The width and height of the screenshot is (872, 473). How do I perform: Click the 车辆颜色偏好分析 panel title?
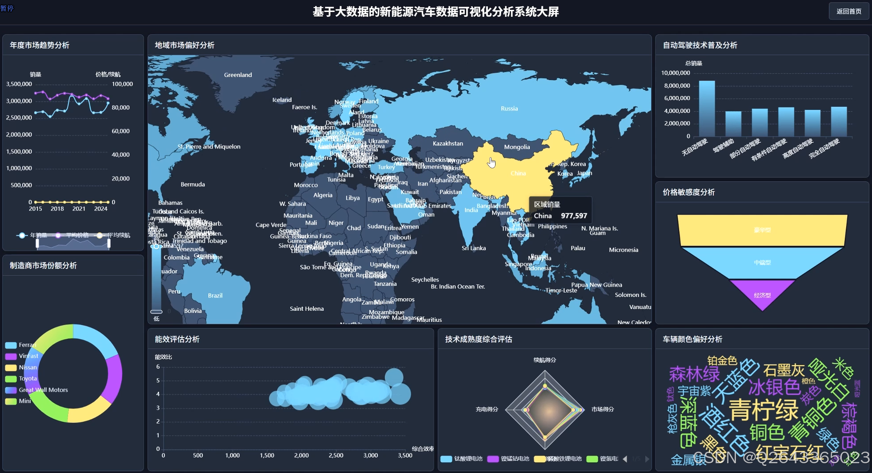click(x=692, y=340)
